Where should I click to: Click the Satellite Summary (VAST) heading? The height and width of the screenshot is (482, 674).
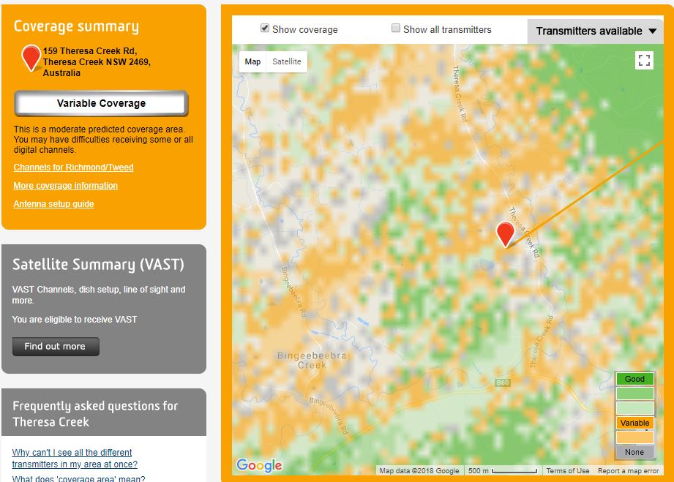(98, 265)
